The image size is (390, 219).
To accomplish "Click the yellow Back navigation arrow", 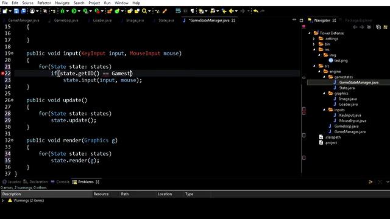I will coord(232,11).
